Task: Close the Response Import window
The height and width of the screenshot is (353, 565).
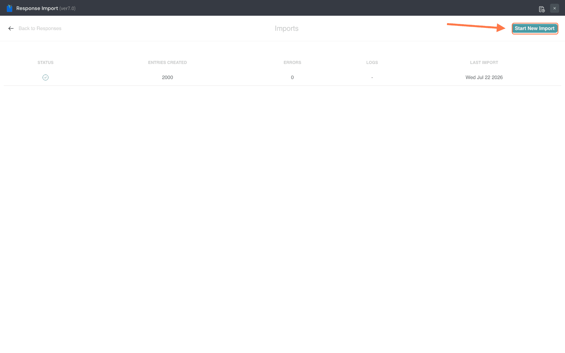Action: (x=555, y=8)
